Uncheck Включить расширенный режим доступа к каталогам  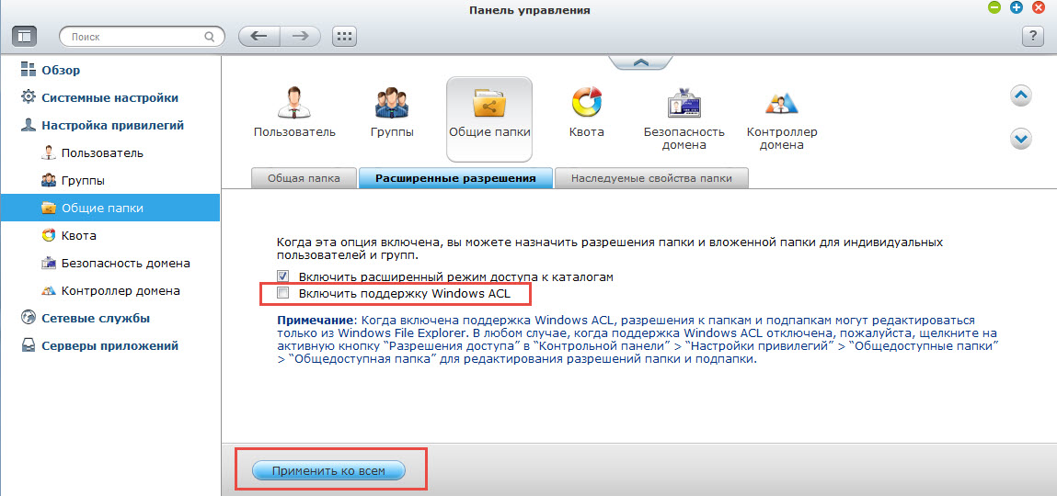pos(283,276)
